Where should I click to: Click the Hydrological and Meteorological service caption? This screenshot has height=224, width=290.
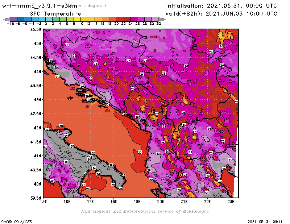144,211
